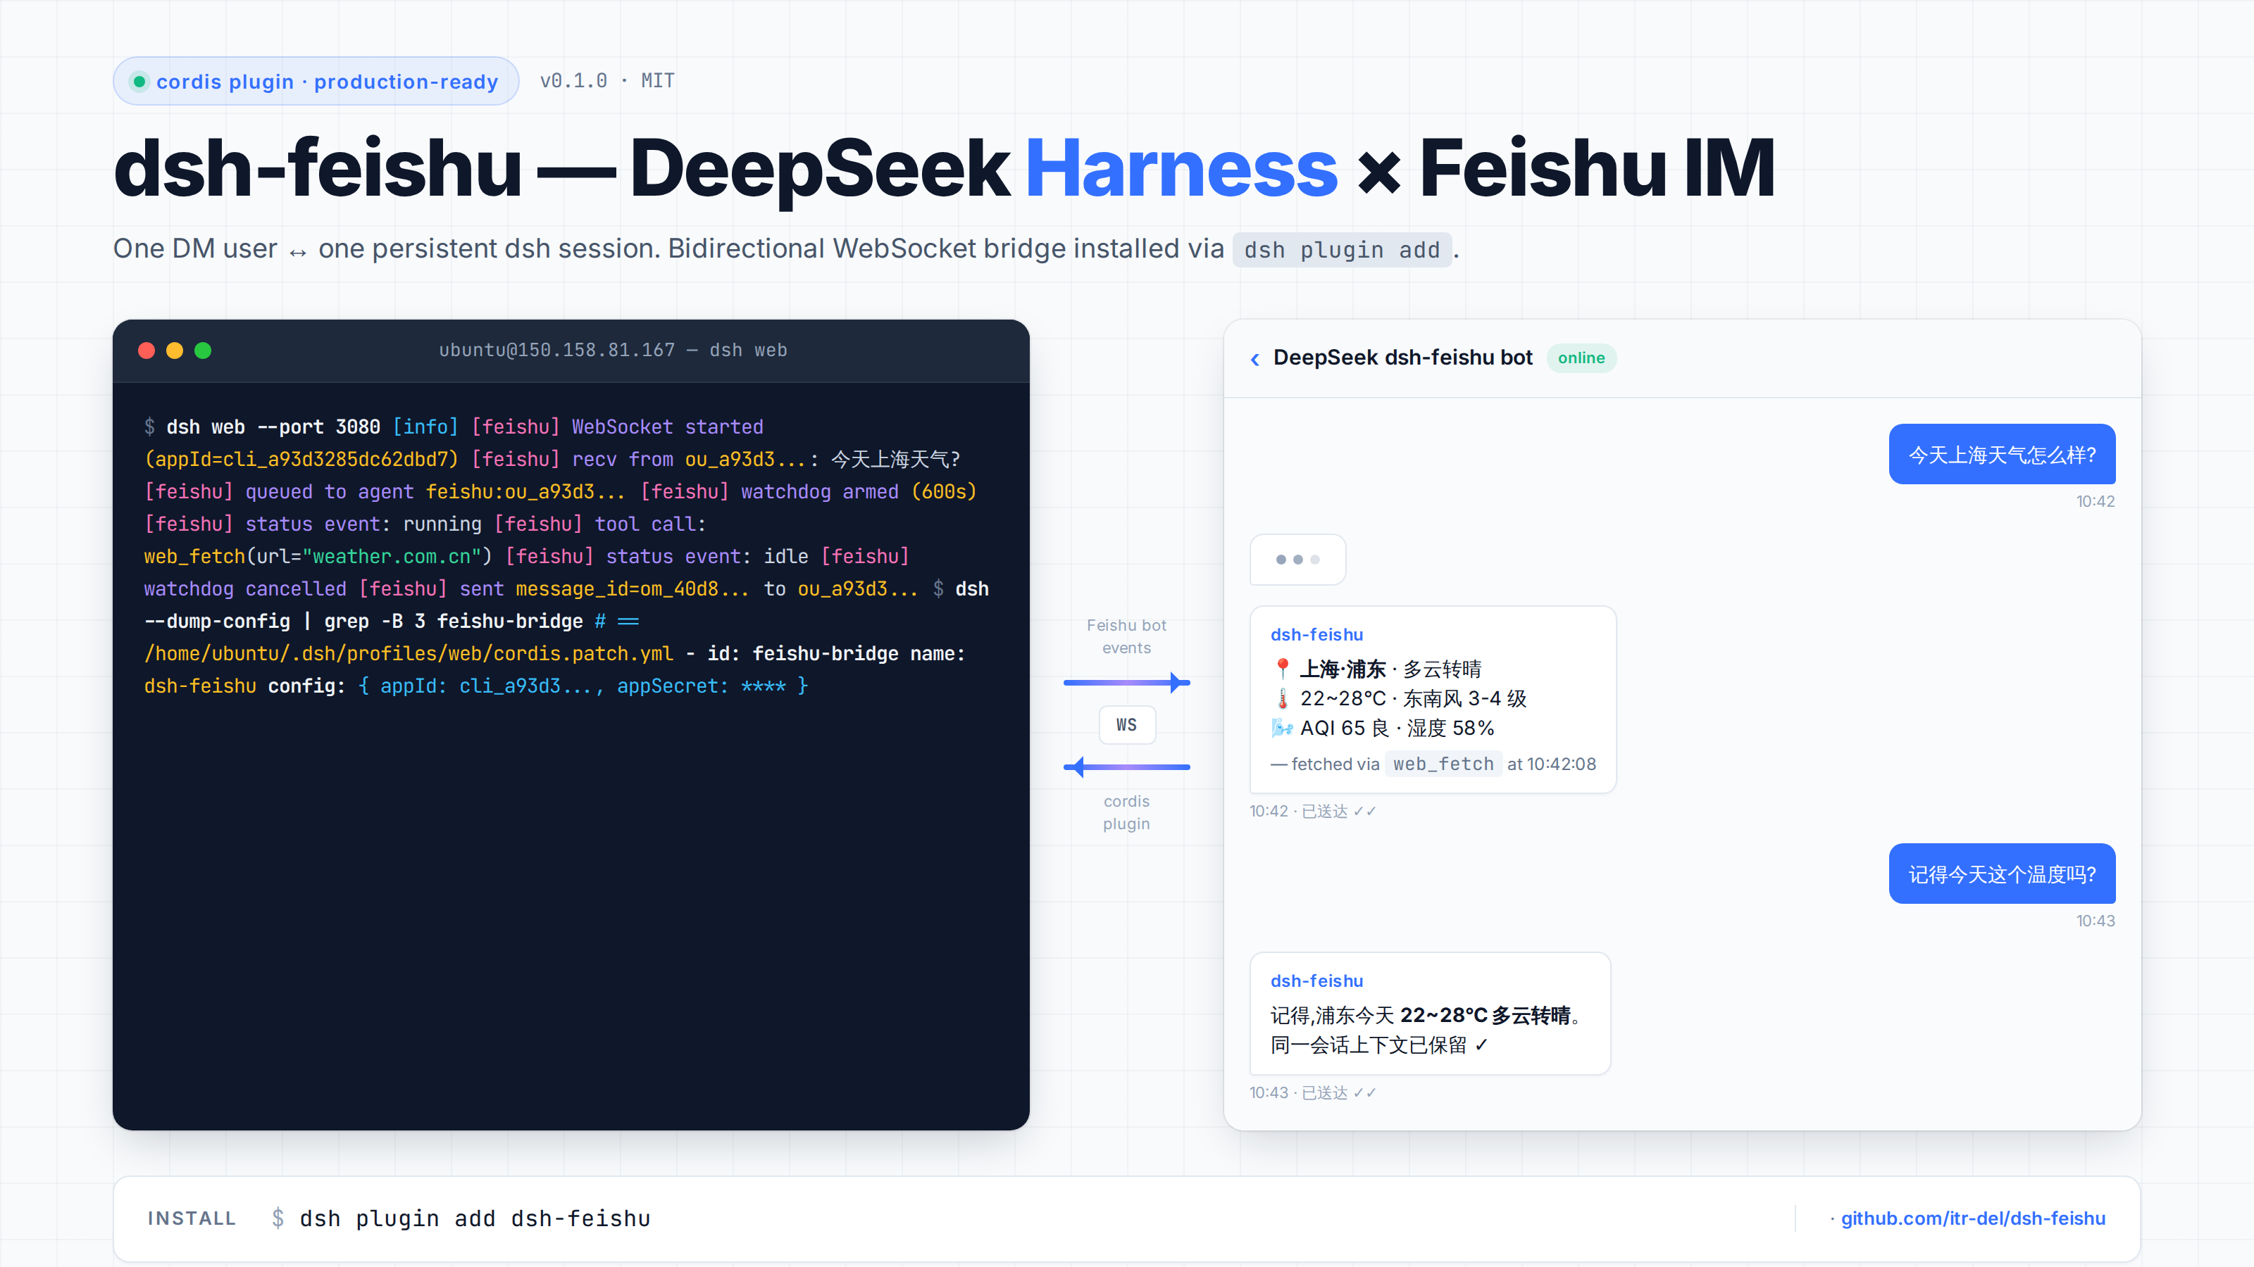Click the cordis.patch.yml path in terminal
The height and width of the screenshot is (1267, 2254).
(x=409, y=654)
